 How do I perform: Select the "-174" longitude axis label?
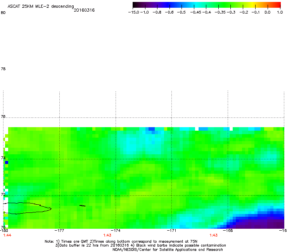click(x=116, y=231)
